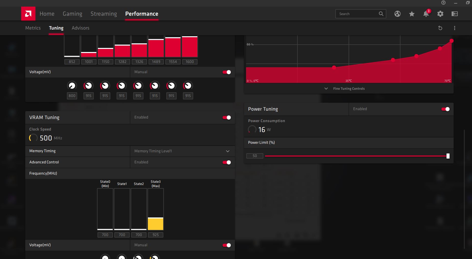Image resolution: width=472 pixels, height=259 pixels.
Task: Open settings gear icon
Action: point(440,14)
